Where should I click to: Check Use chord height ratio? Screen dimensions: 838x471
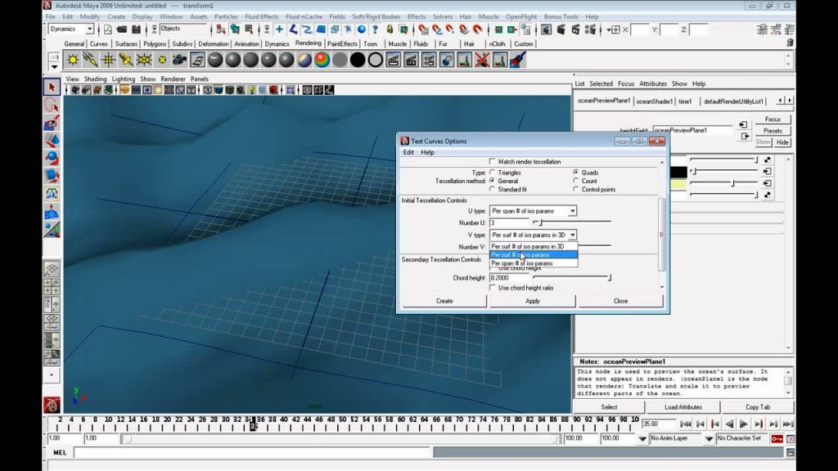(x=492, y=287)
